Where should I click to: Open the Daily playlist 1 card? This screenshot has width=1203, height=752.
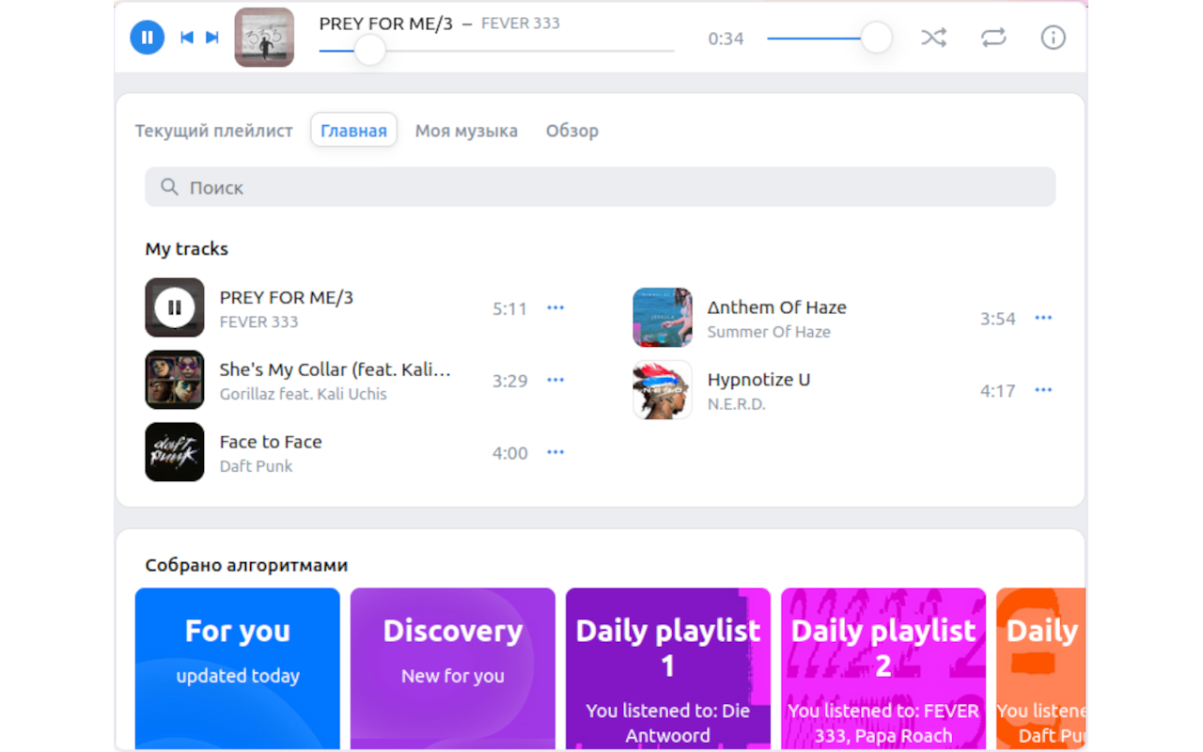click(x=668, y=669)
